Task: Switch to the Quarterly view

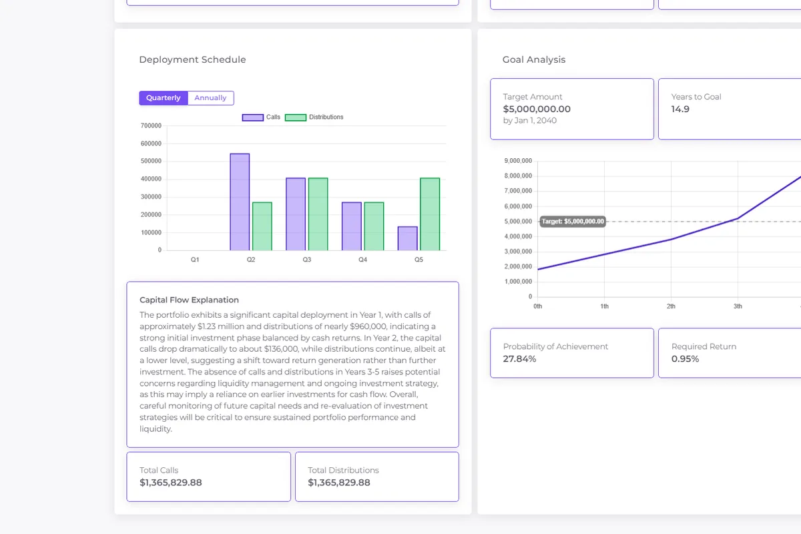Action: [164, 98]
